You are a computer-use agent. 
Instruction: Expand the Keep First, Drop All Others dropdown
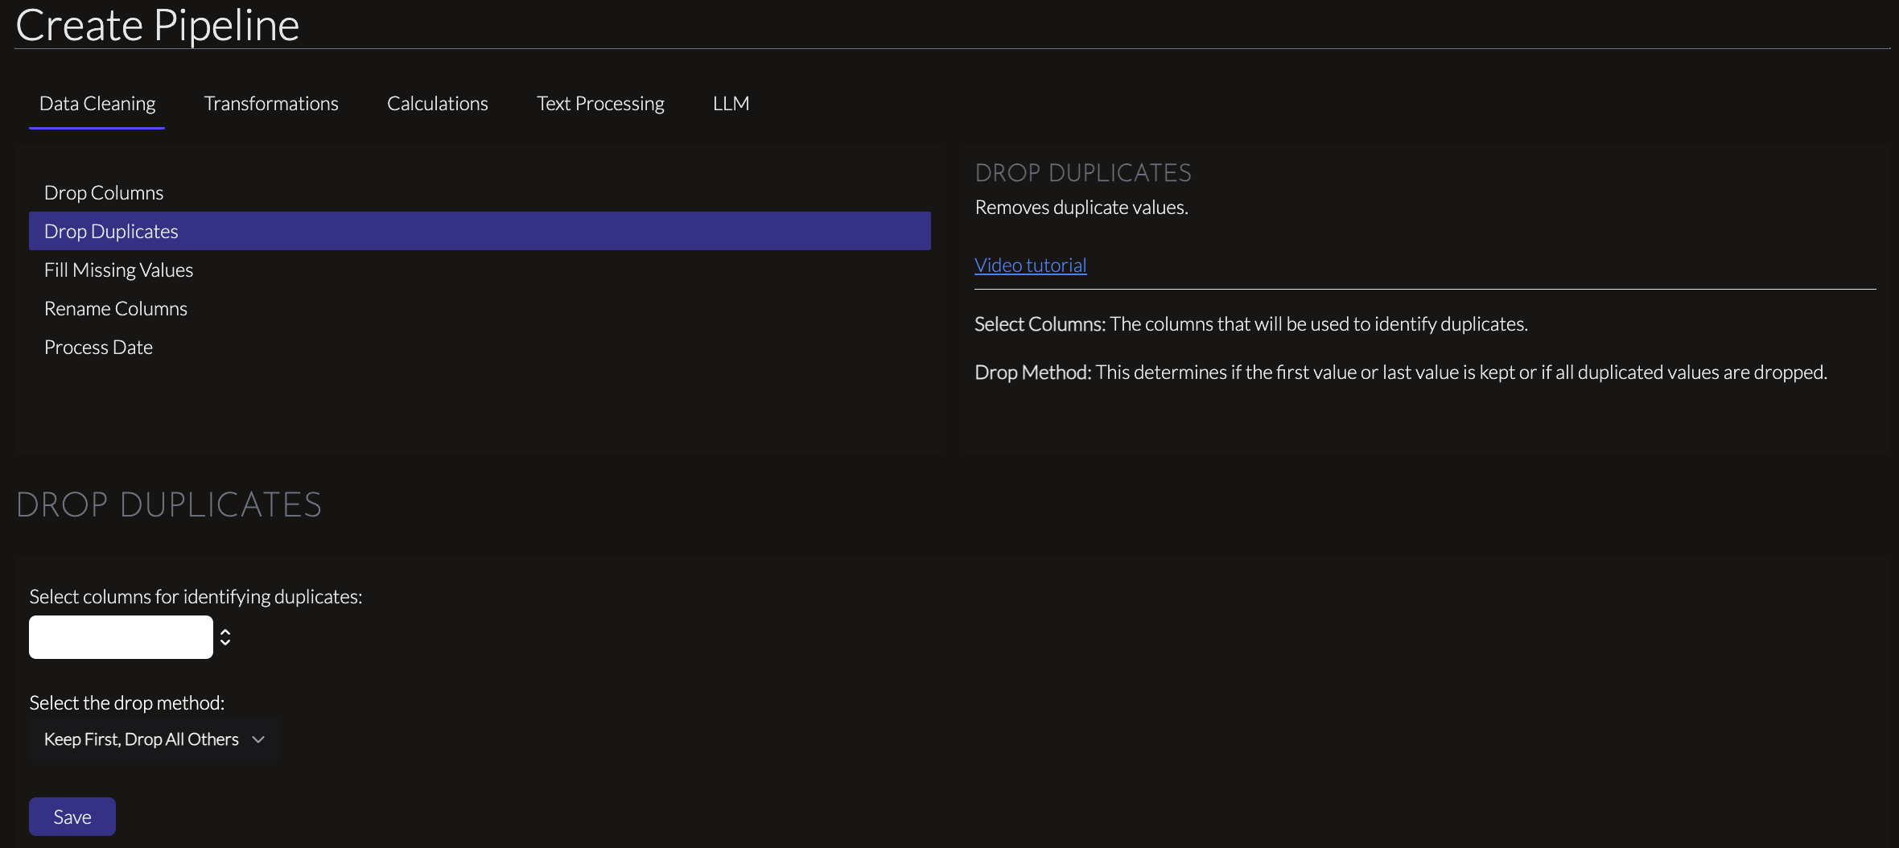154,739
